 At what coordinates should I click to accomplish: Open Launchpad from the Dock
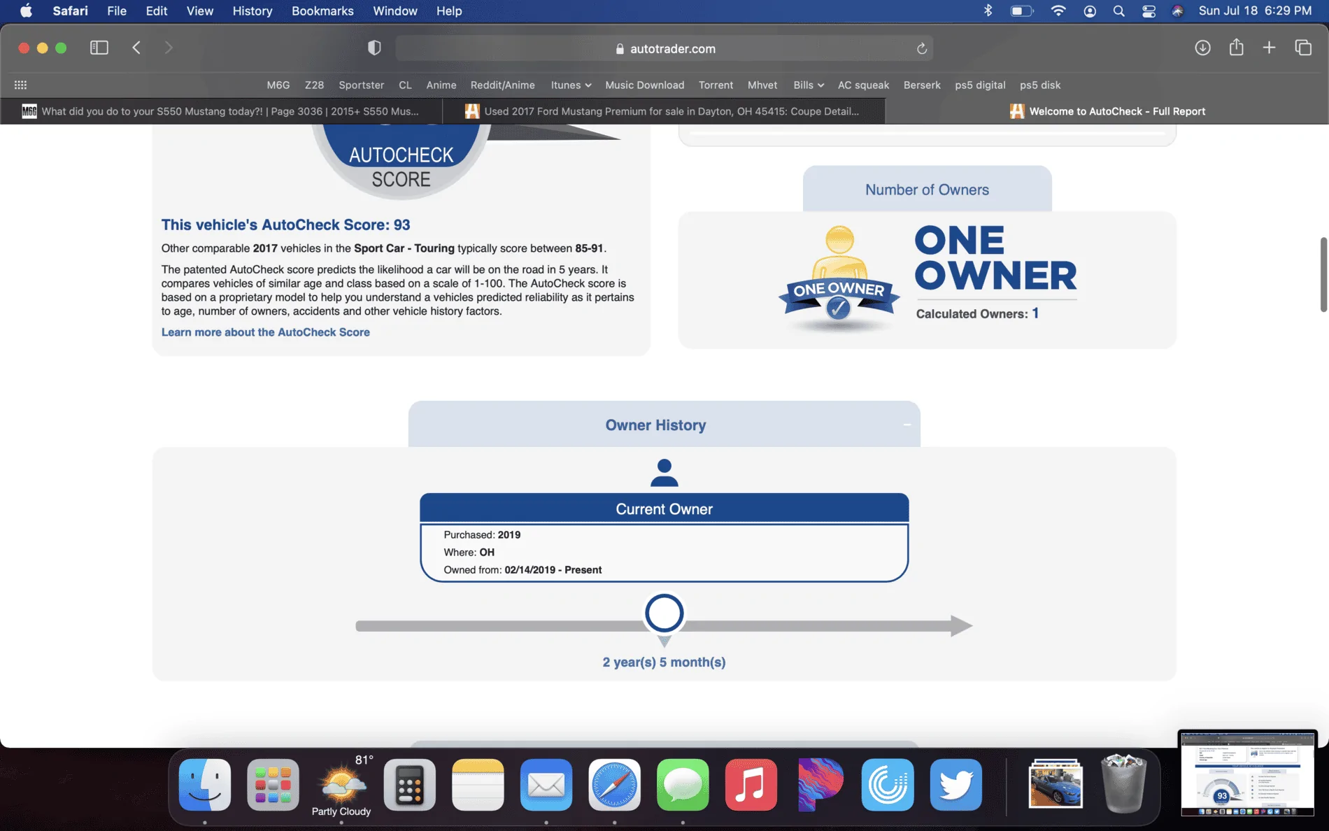[x=273, y=784]
